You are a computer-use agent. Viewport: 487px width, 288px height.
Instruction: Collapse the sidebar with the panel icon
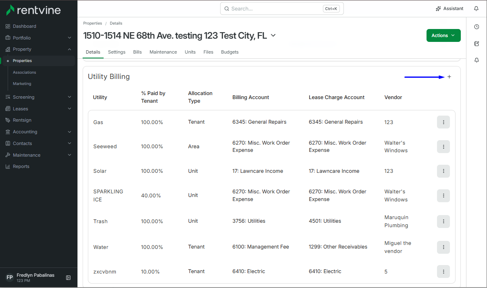coord(68,278)
